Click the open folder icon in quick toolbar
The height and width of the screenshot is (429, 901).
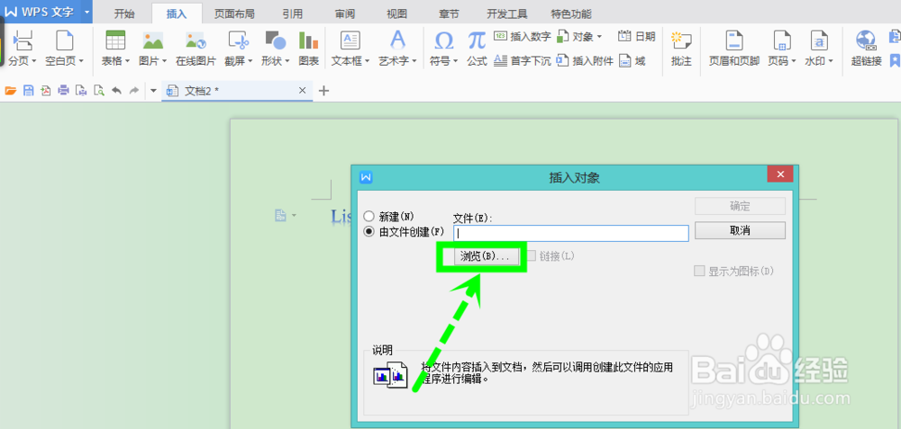tap(10, 90)
